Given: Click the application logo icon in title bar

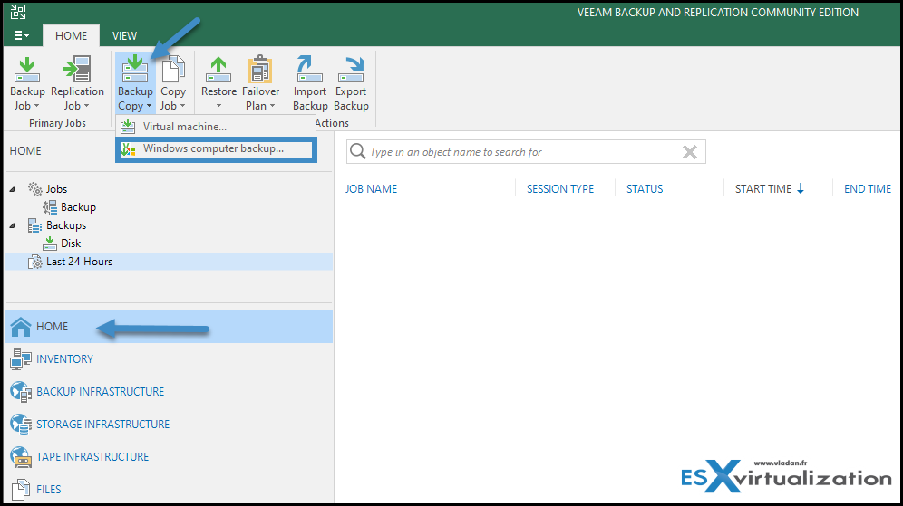Looking at the screenshot, I should (x=18, y=12).
